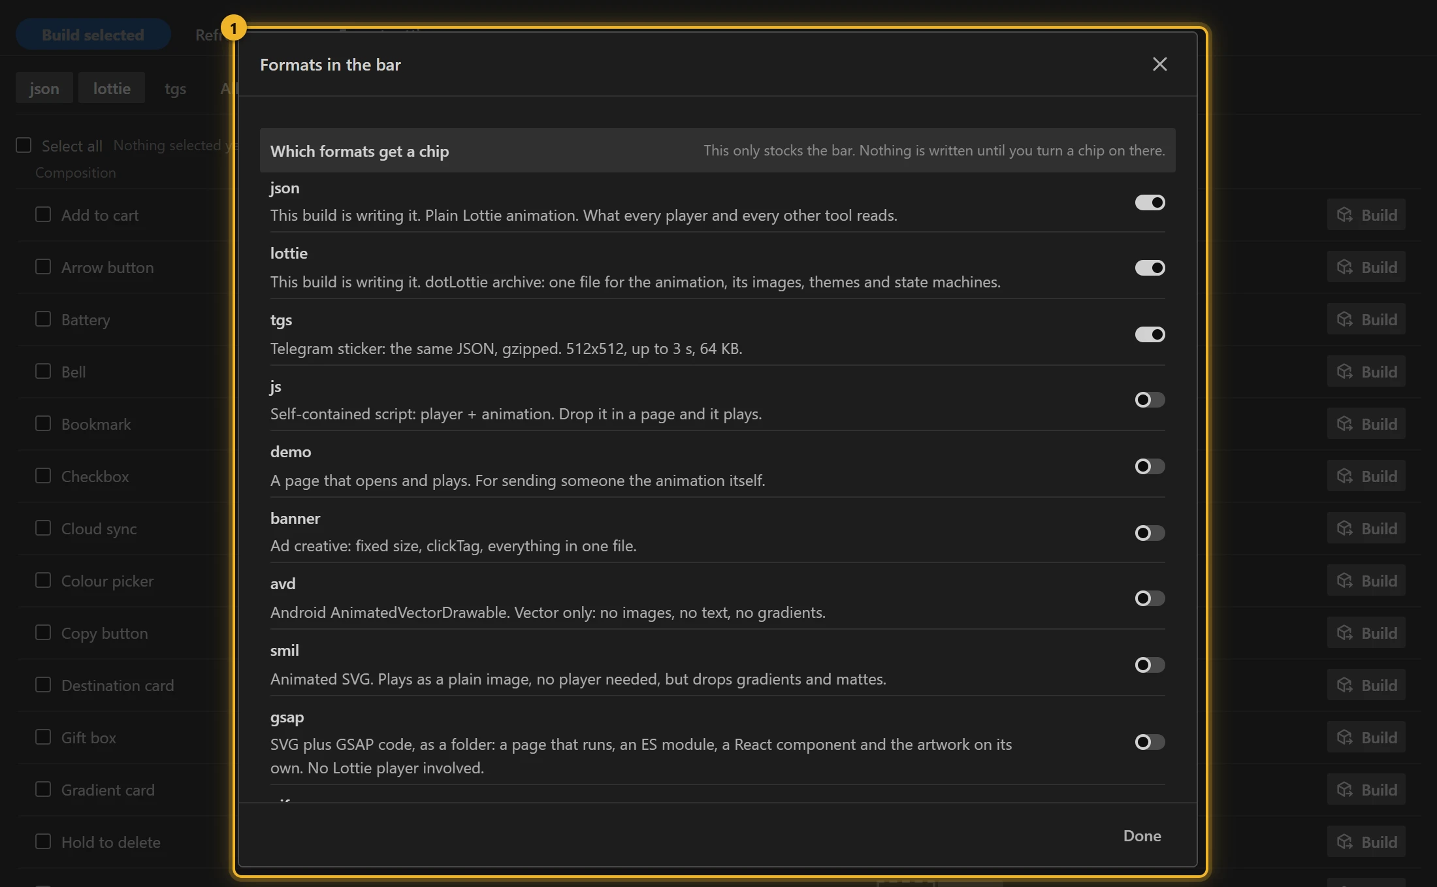Turn off the lottie format toggle

pos(1150,268)
